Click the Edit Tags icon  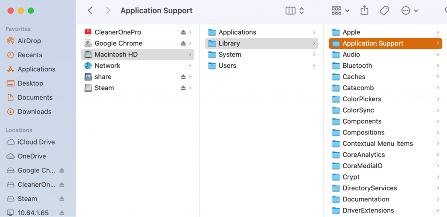point(384,10)
